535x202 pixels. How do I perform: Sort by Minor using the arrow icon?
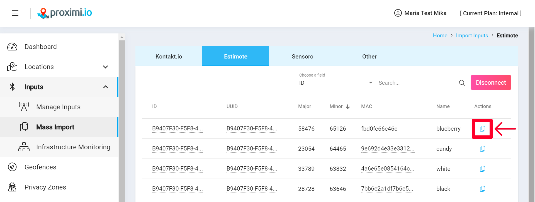(348, 107)
